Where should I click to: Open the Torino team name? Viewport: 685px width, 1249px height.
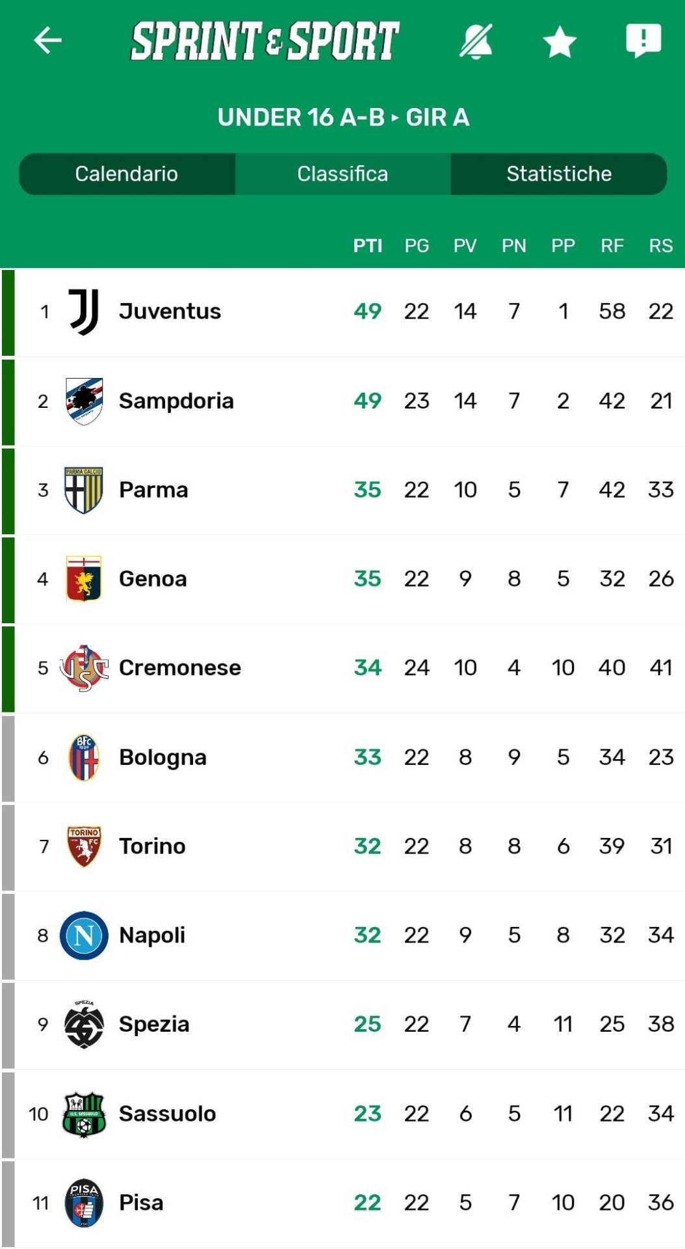(152, 846)
